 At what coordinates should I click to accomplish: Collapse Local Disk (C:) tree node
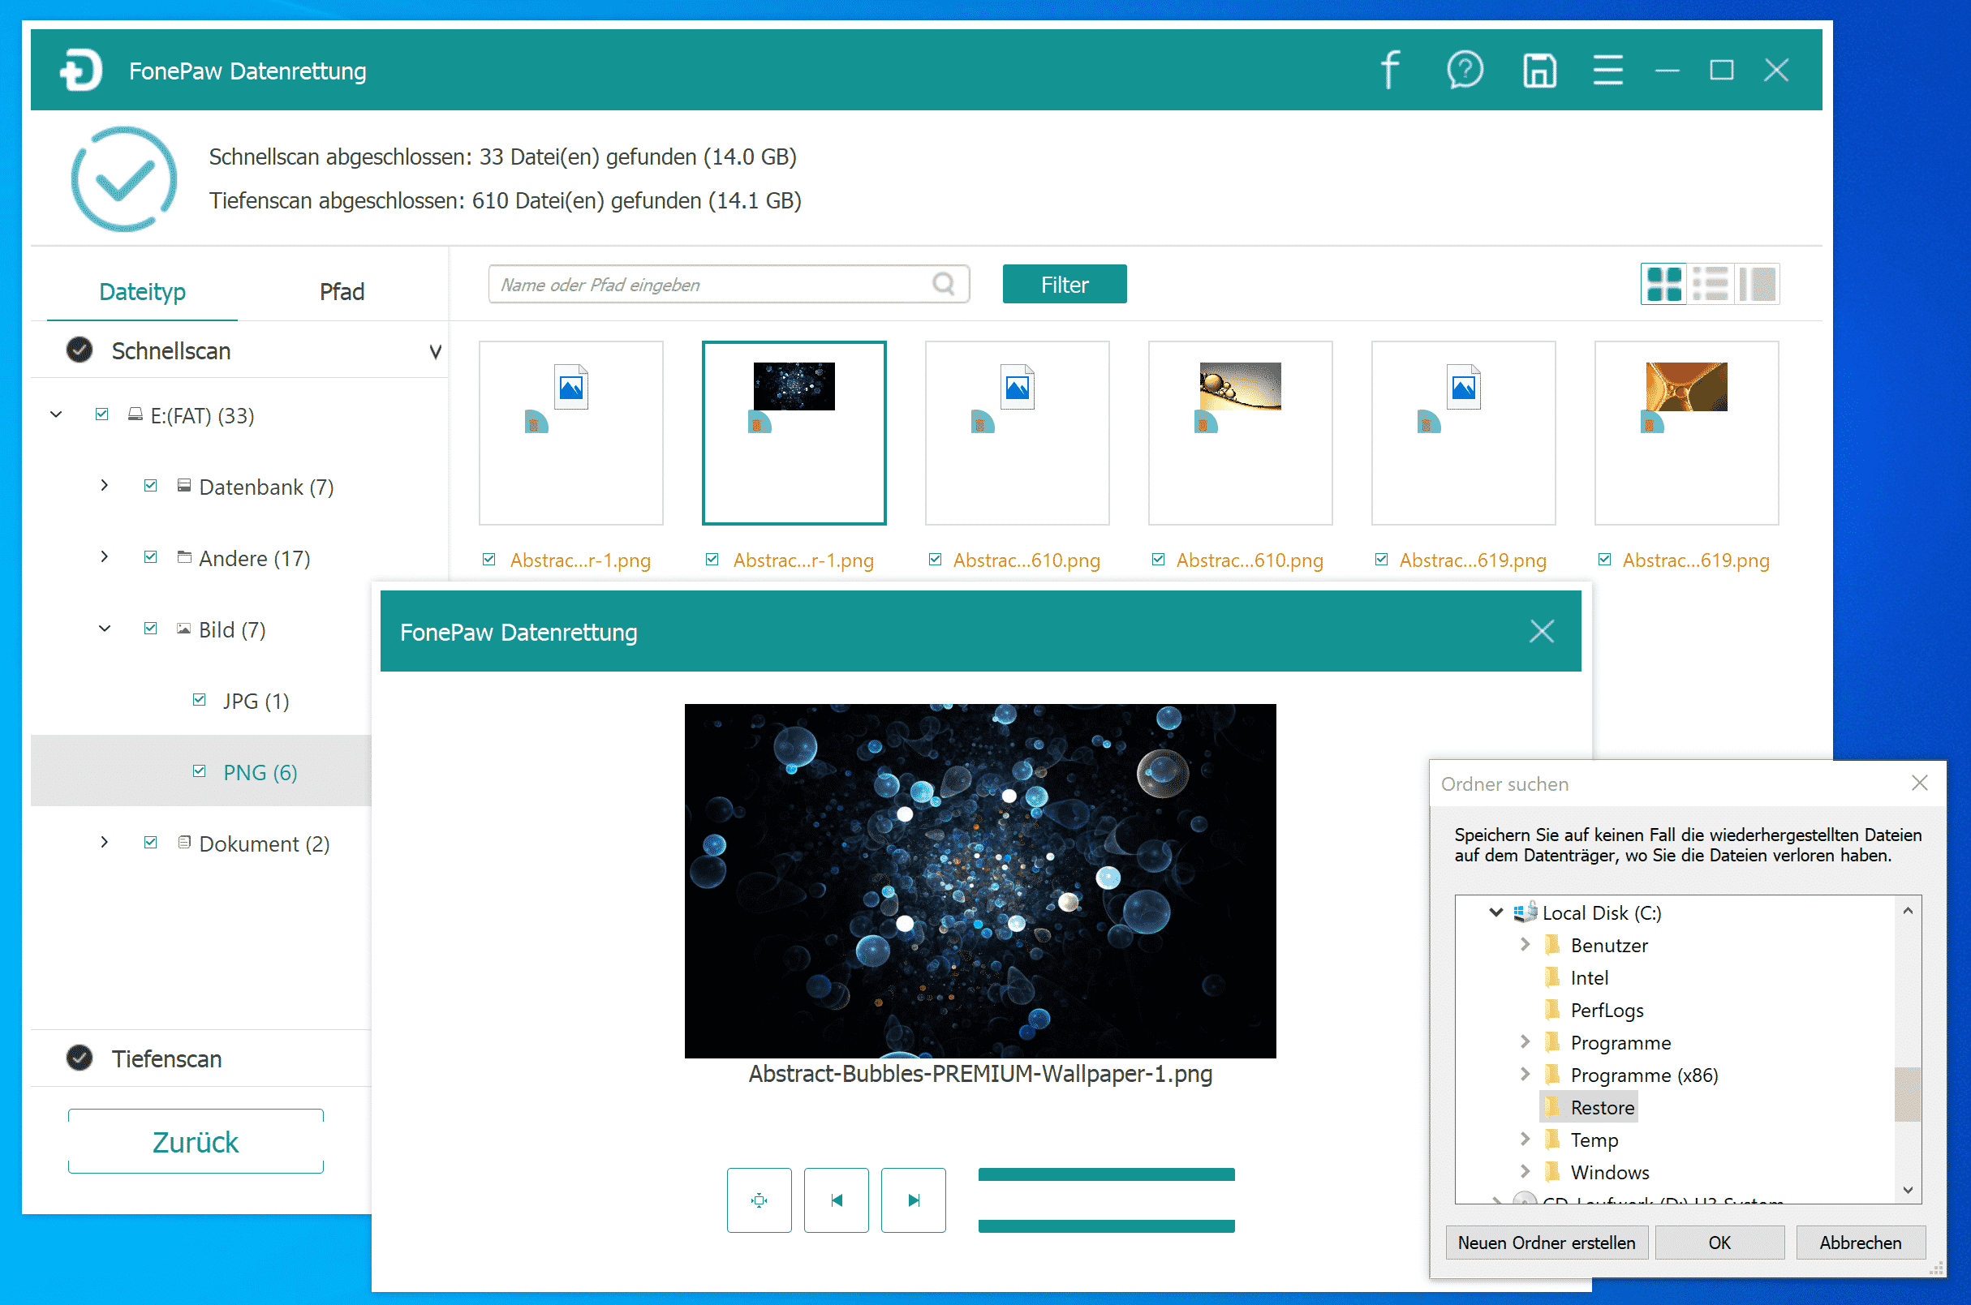pyautogui.click(x=1496, y=913)
